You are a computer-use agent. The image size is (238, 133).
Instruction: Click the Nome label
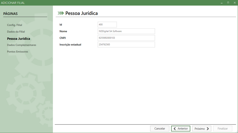63,31
